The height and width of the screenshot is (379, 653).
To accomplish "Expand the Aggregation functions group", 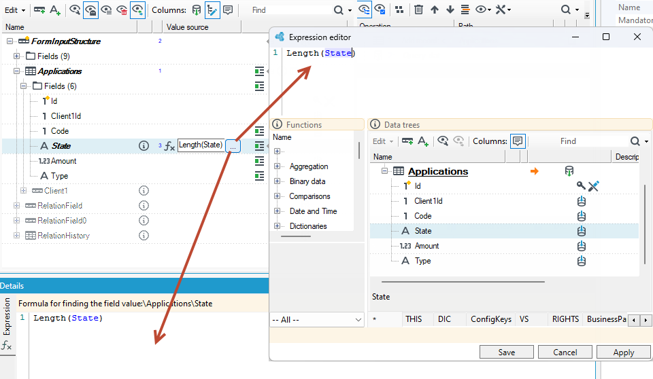I will pyautogui.click(x=277, y=166).
